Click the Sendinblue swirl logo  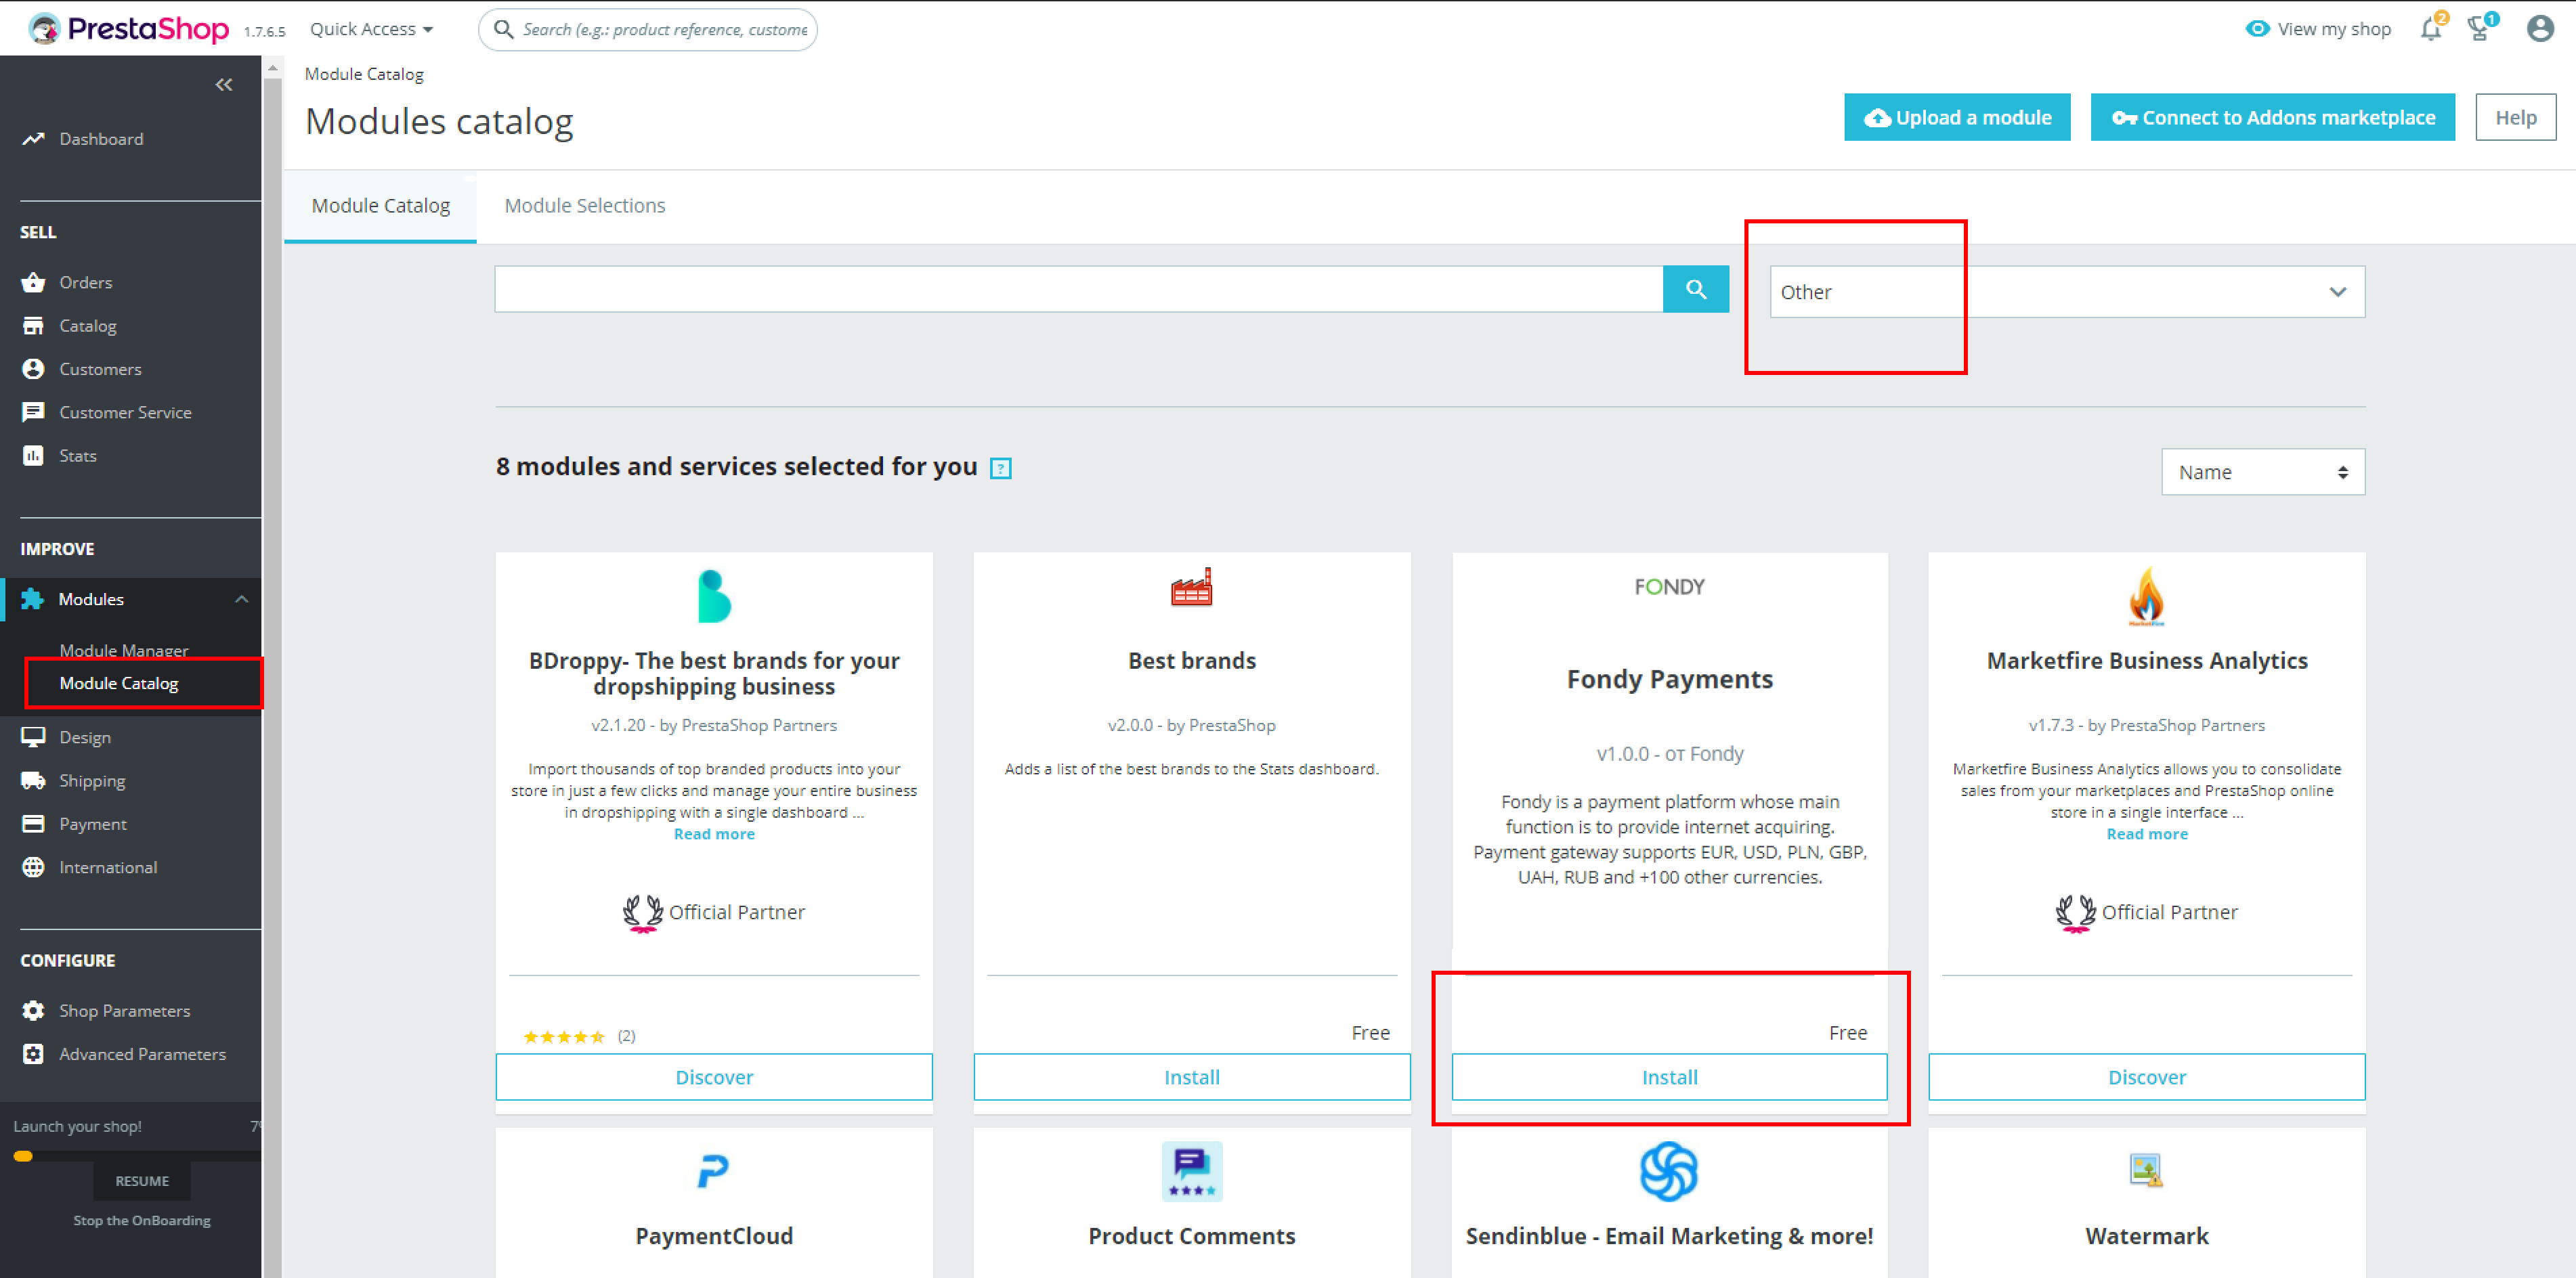[x=1669, y=1171]
